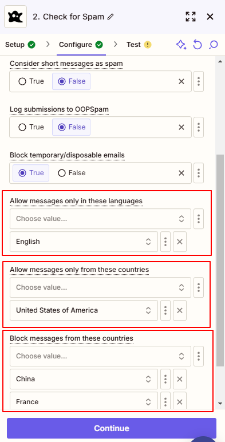Click 'Allow messages only from these countries' label
The width and height of the screenshot is (225, 442).
(79, 270)
